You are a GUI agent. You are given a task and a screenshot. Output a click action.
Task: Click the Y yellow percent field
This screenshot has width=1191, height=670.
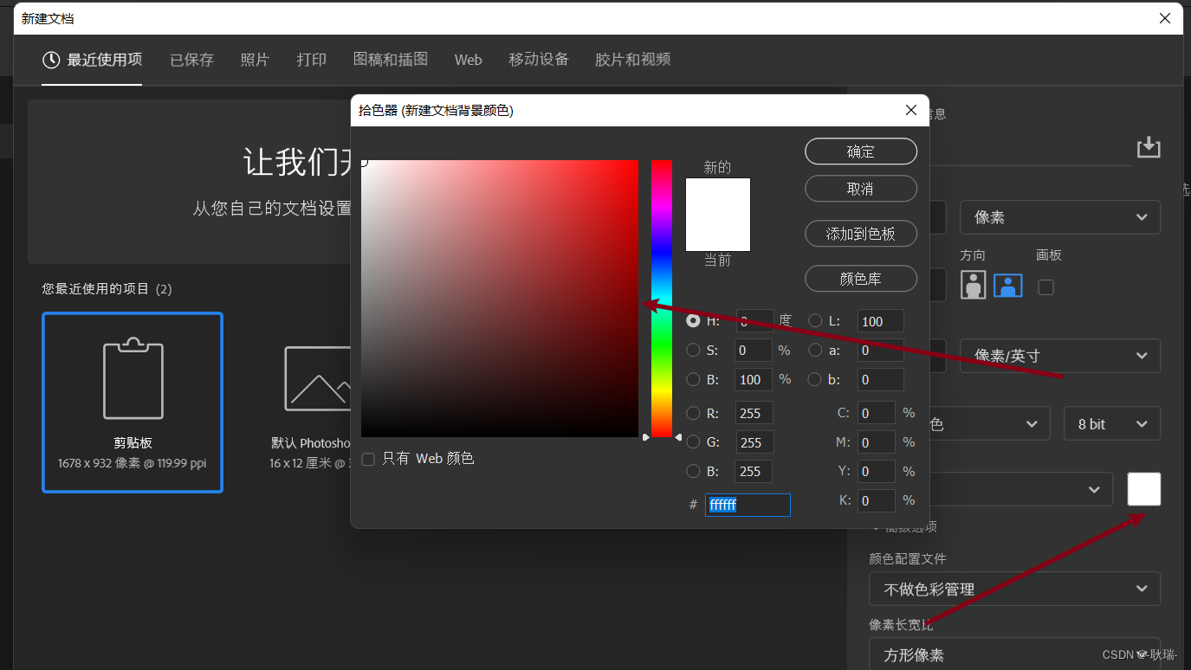877,471
